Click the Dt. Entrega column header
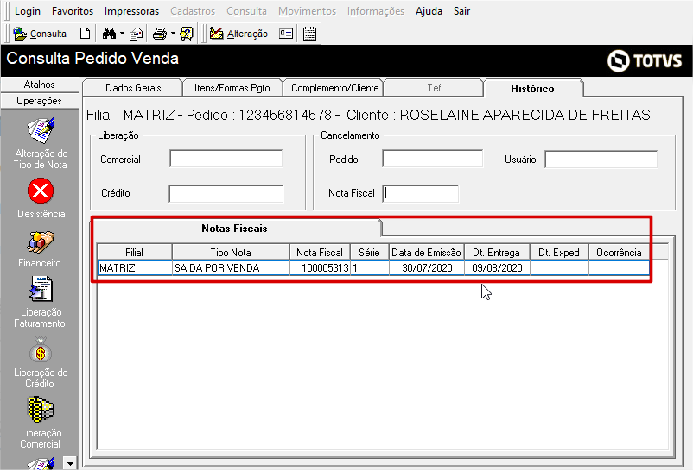Viewport: 693px width, 470px height. [x=496, y=252]
